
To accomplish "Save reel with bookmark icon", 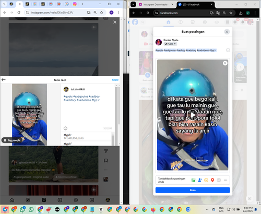I will (x=106, y=160).
